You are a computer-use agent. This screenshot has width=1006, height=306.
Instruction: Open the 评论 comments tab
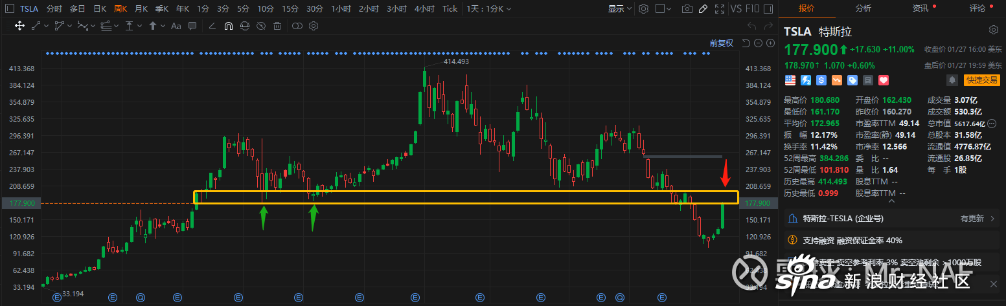point(977,8)
